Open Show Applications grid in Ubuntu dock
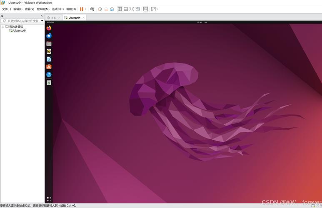This screenshot has height=208, width=322. pos(49,199)
